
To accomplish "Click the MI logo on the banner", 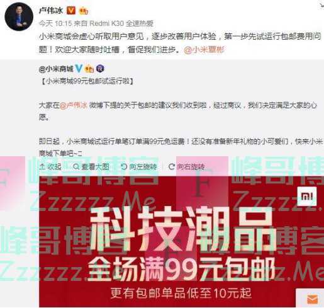I will pyautogui.click(x=307, y=197).
